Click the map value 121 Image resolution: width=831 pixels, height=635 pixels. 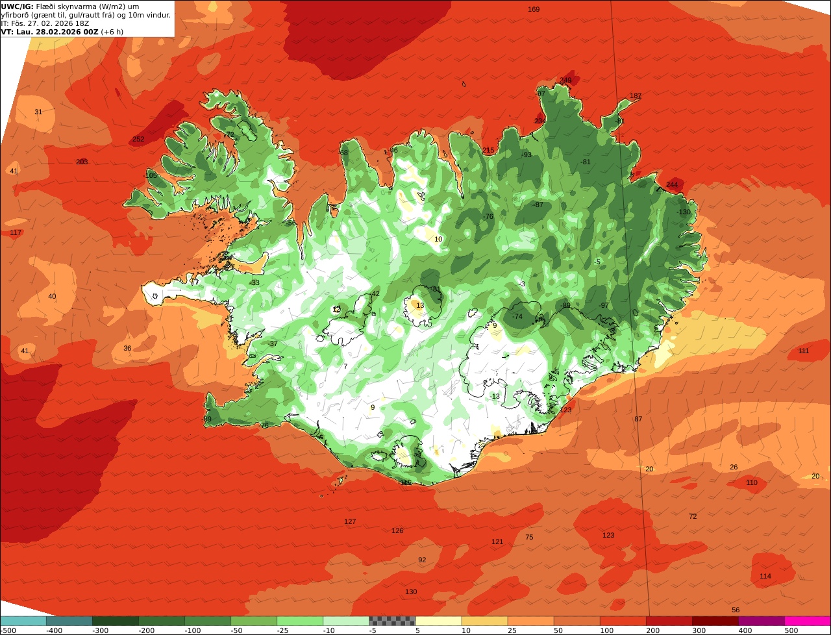pyautogui.click(x=497, y=542)
